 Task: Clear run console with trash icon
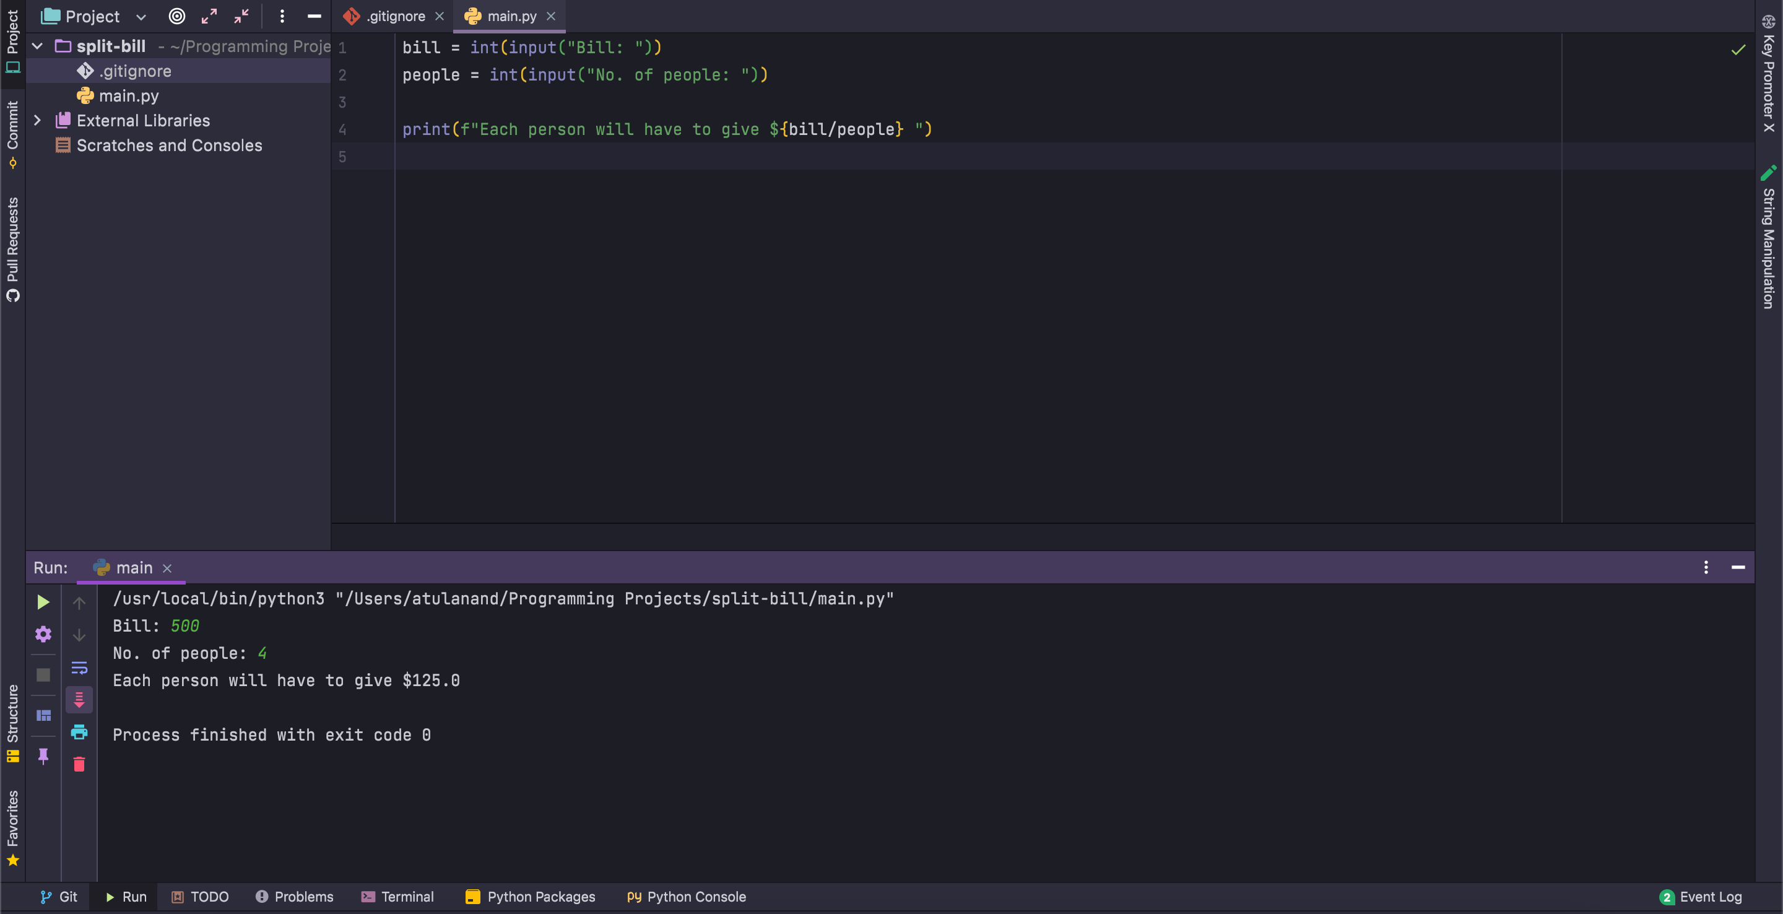coord(79,764)
